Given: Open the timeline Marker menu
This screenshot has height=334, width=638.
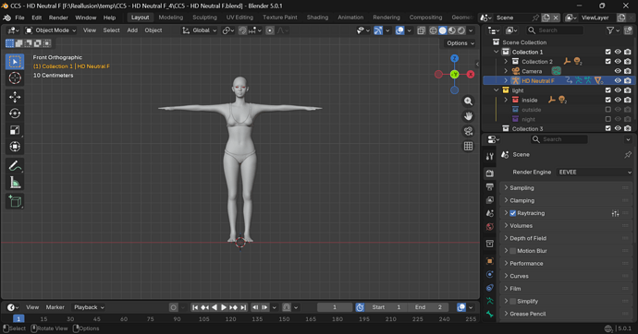Looking at the screenshot, I should coord(55,307).
